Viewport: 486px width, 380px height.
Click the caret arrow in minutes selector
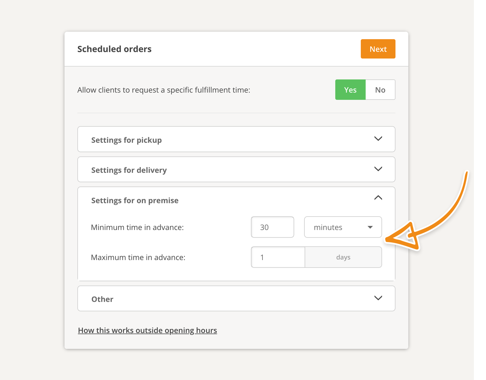(x=370, y=227)
